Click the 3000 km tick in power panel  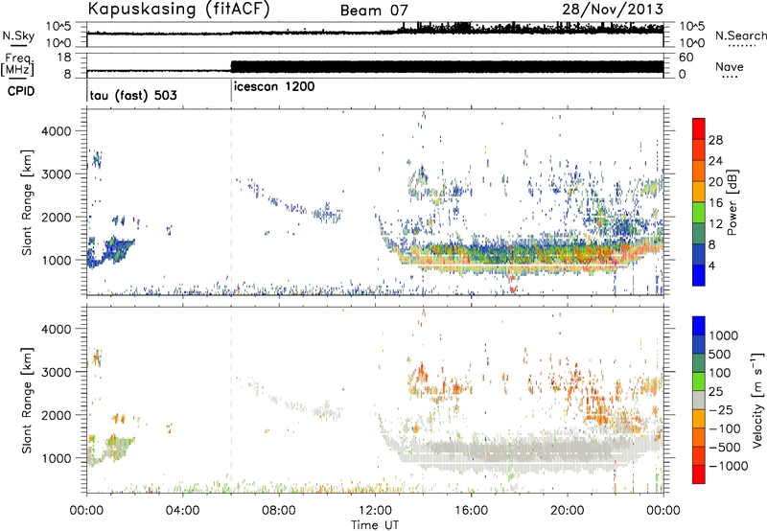tap(56, 174)
